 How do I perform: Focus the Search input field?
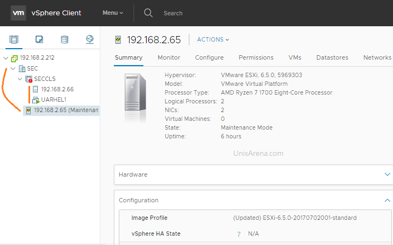tap(173, 13)
